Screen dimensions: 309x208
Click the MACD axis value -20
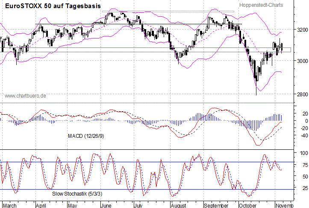(x=304, y=128)
